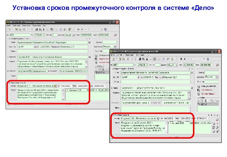The image size is (227, 157).
Task: Click the search icon in front window toolbar
Action: pos(208,59)
